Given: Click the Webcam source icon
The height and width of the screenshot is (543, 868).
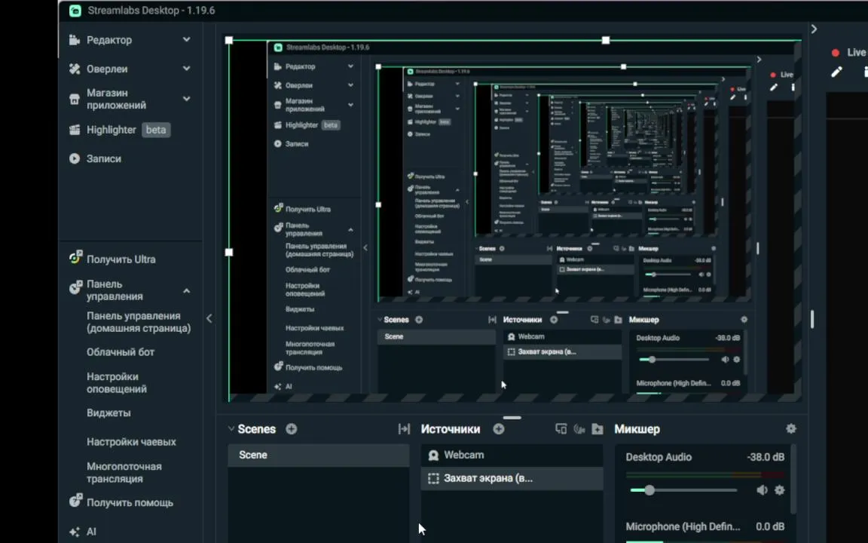Looking at the screenshot, I should click(x=433, y=455).
